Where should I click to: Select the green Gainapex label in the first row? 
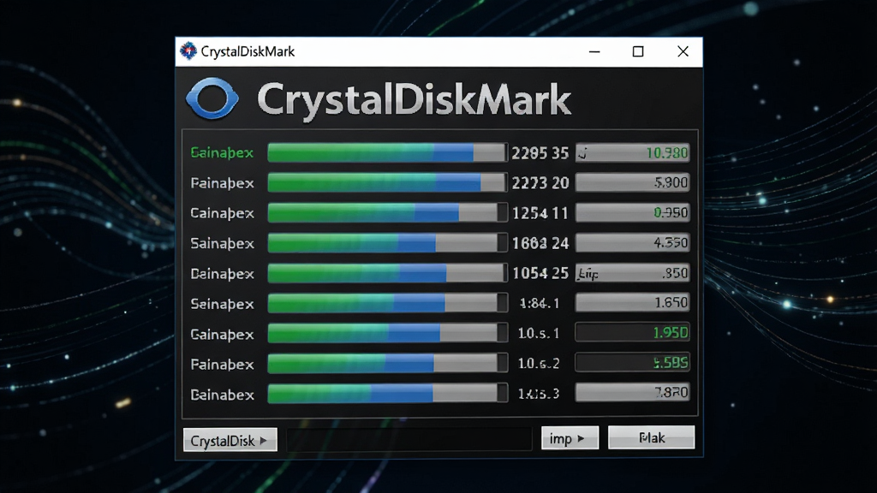[222, 152]
